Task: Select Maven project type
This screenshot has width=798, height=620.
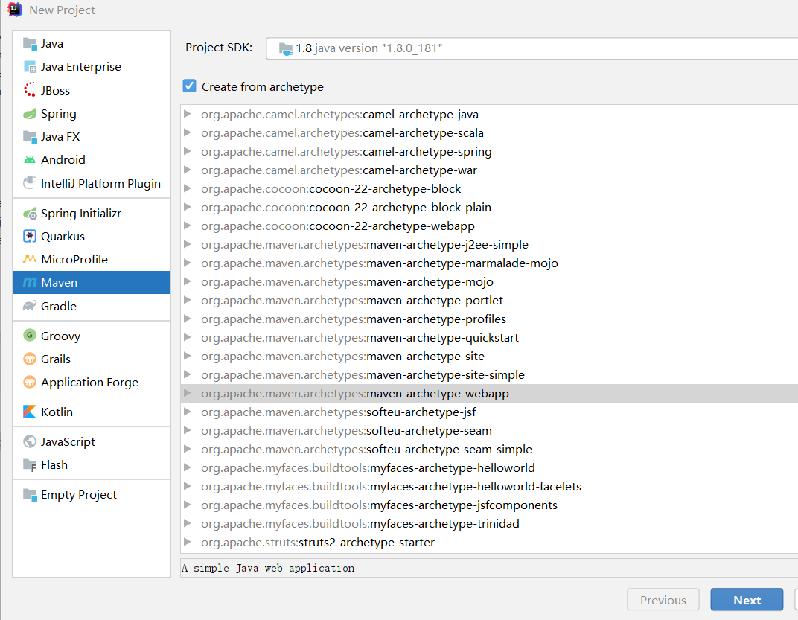Action: (91, 283)
